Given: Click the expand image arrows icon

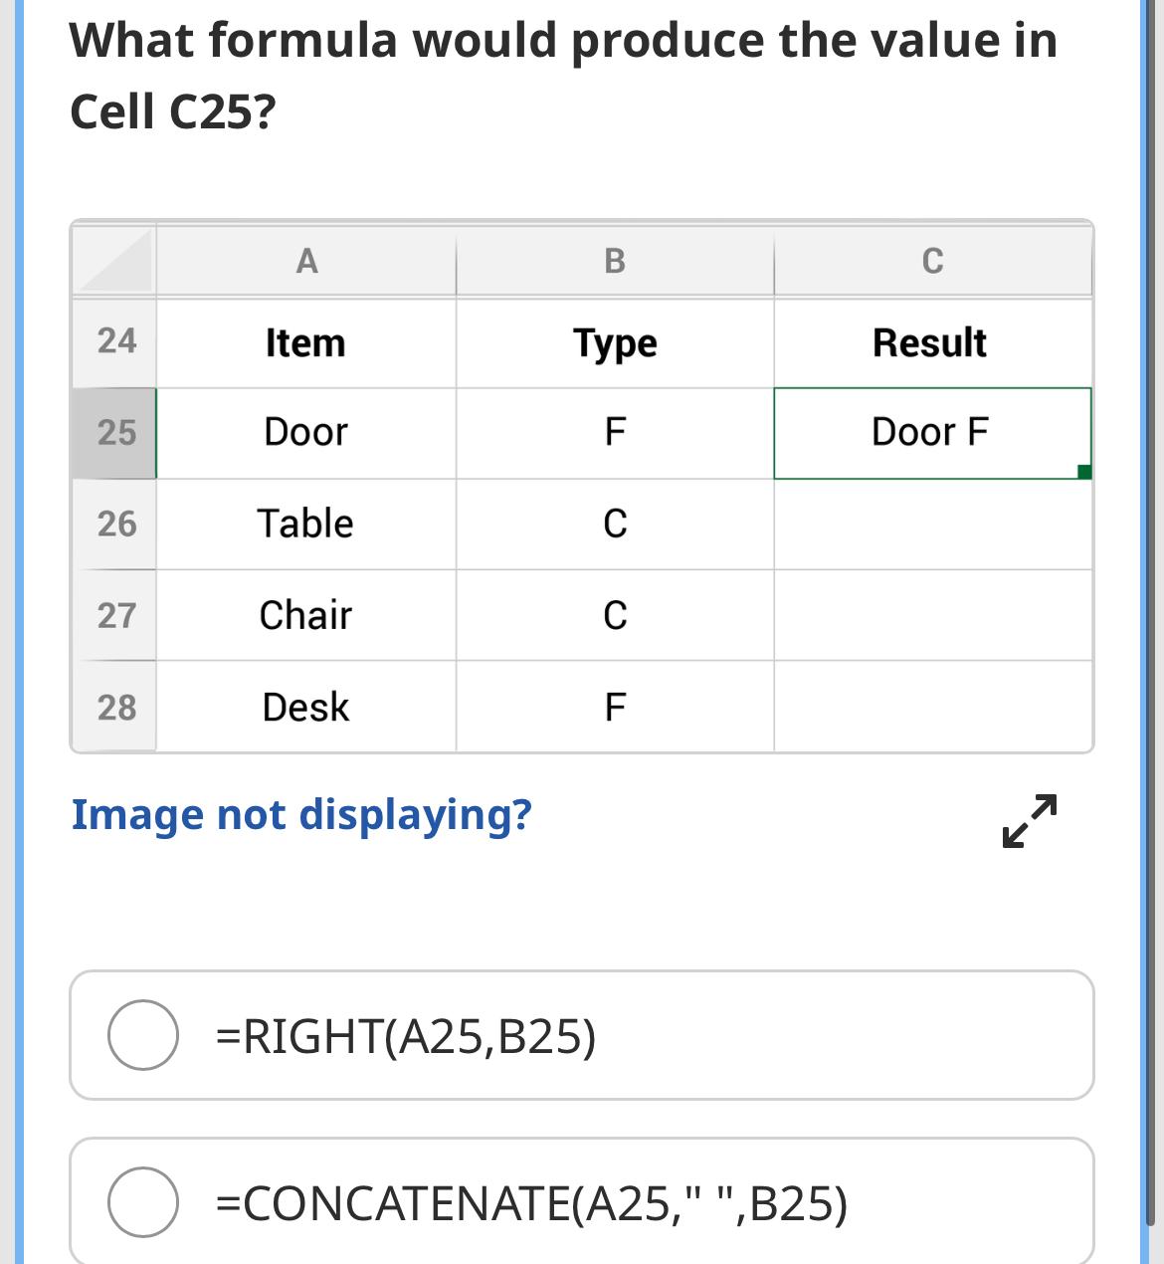Looking at the screenshot, I should point(1029,820).
